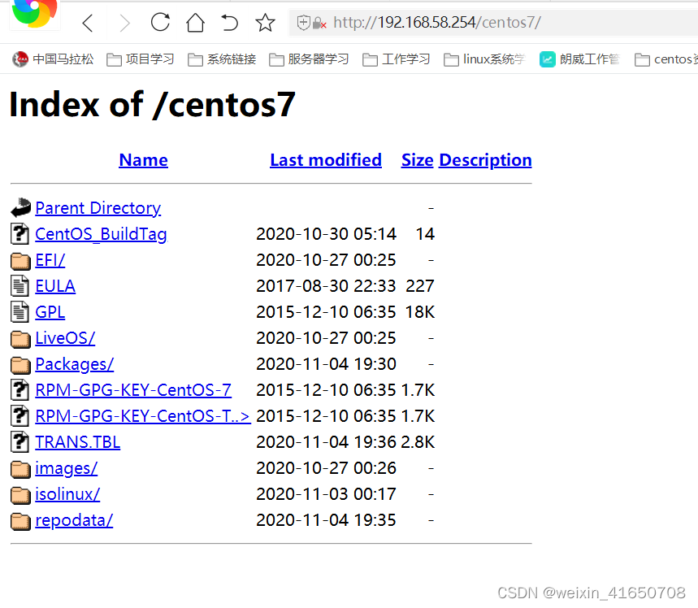Click the document icon beside GPL
Image resolution: width=698 pixels, height=608 pixels.
[20, 312]
